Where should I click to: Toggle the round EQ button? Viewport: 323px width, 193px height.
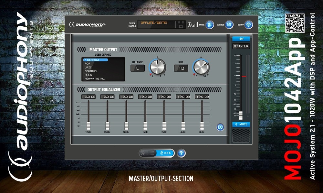220,127
